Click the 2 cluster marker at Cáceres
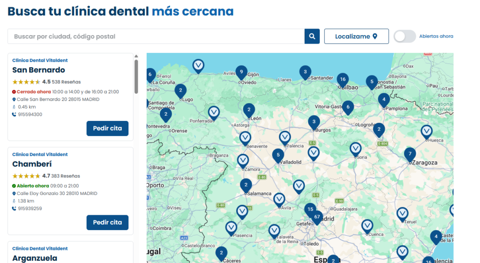Screen dimensions: 480x263 [x=221, y=254]
